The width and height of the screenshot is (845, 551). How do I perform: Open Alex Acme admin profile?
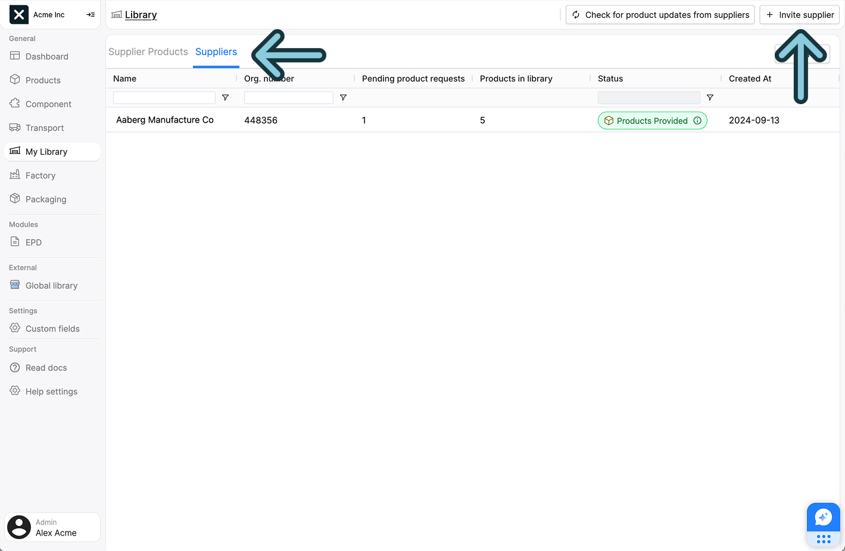point(52,527)
